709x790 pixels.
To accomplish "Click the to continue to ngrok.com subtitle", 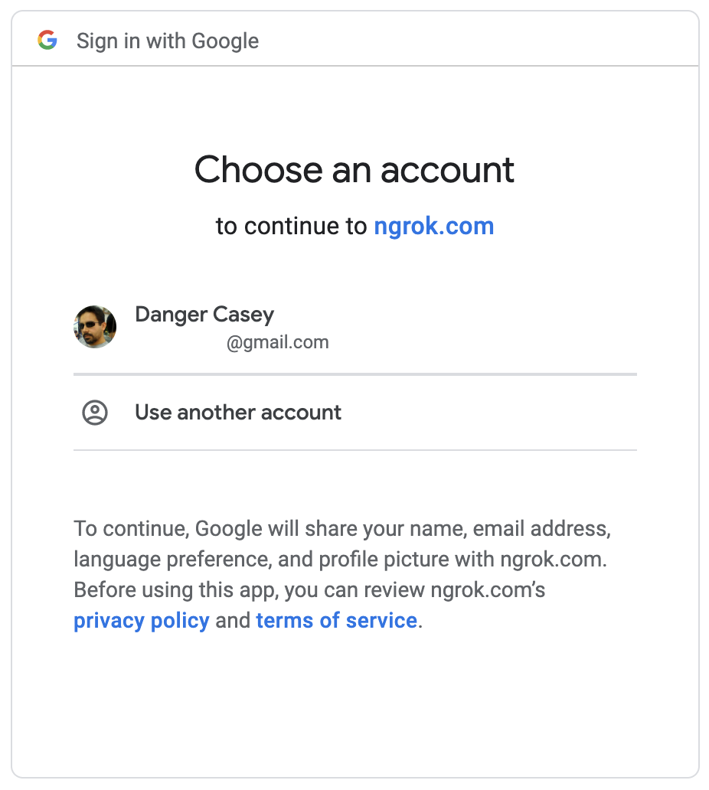I will point(354,226).
